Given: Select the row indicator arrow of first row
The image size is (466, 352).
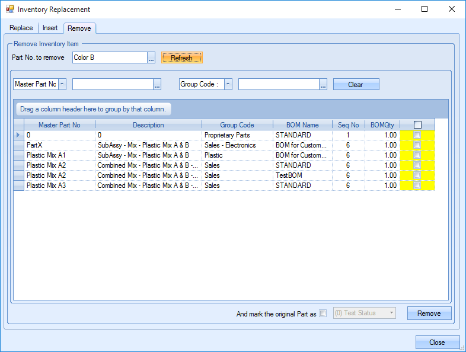Looking at the screenshot, I should (x=18, y=135).
